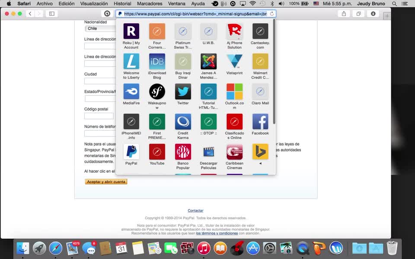Launch iTunes from the Dock
This screenshot has height=259, width=415.
[204, 249]
